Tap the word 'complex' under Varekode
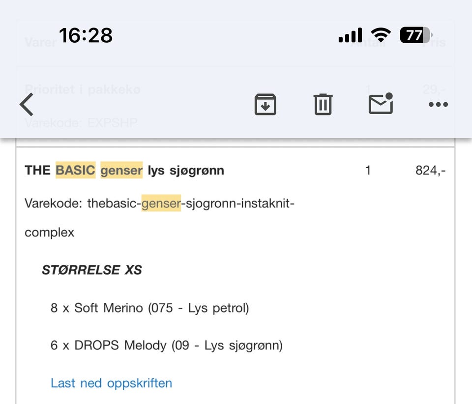The width and height of the screenshot is (472, 404). point(49,232)
